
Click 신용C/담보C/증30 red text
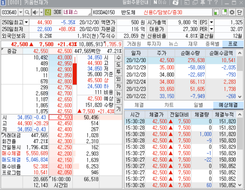(x=163, y=13)
